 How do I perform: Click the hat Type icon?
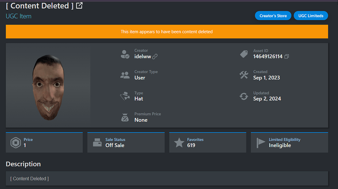point(125,96)
